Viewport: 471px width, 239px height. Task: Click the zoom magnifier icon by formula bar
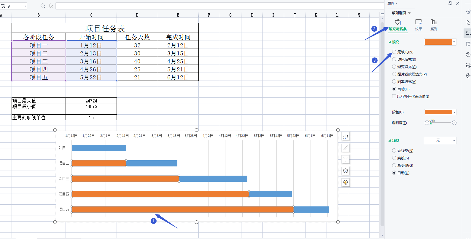click(43, 6)
